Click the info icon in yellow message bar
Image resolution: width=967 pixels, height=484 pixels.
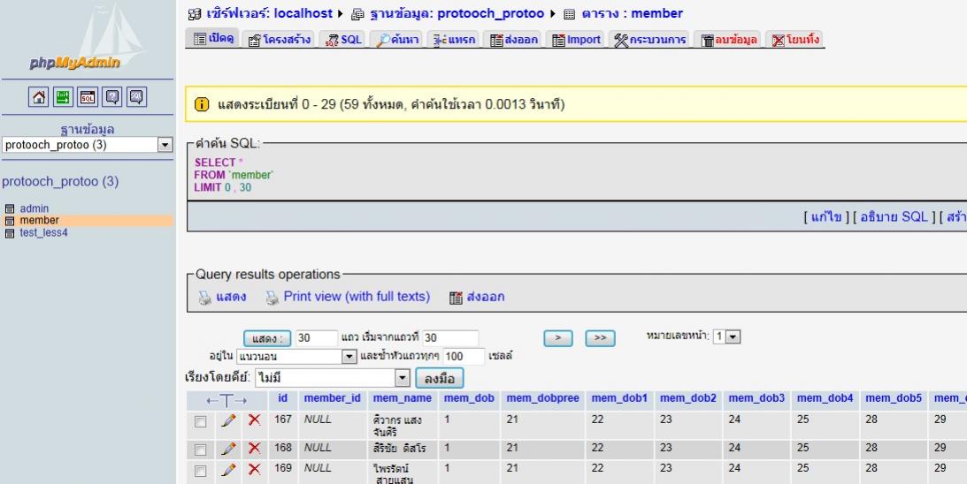pyautogui.click(x=202, y=104)
